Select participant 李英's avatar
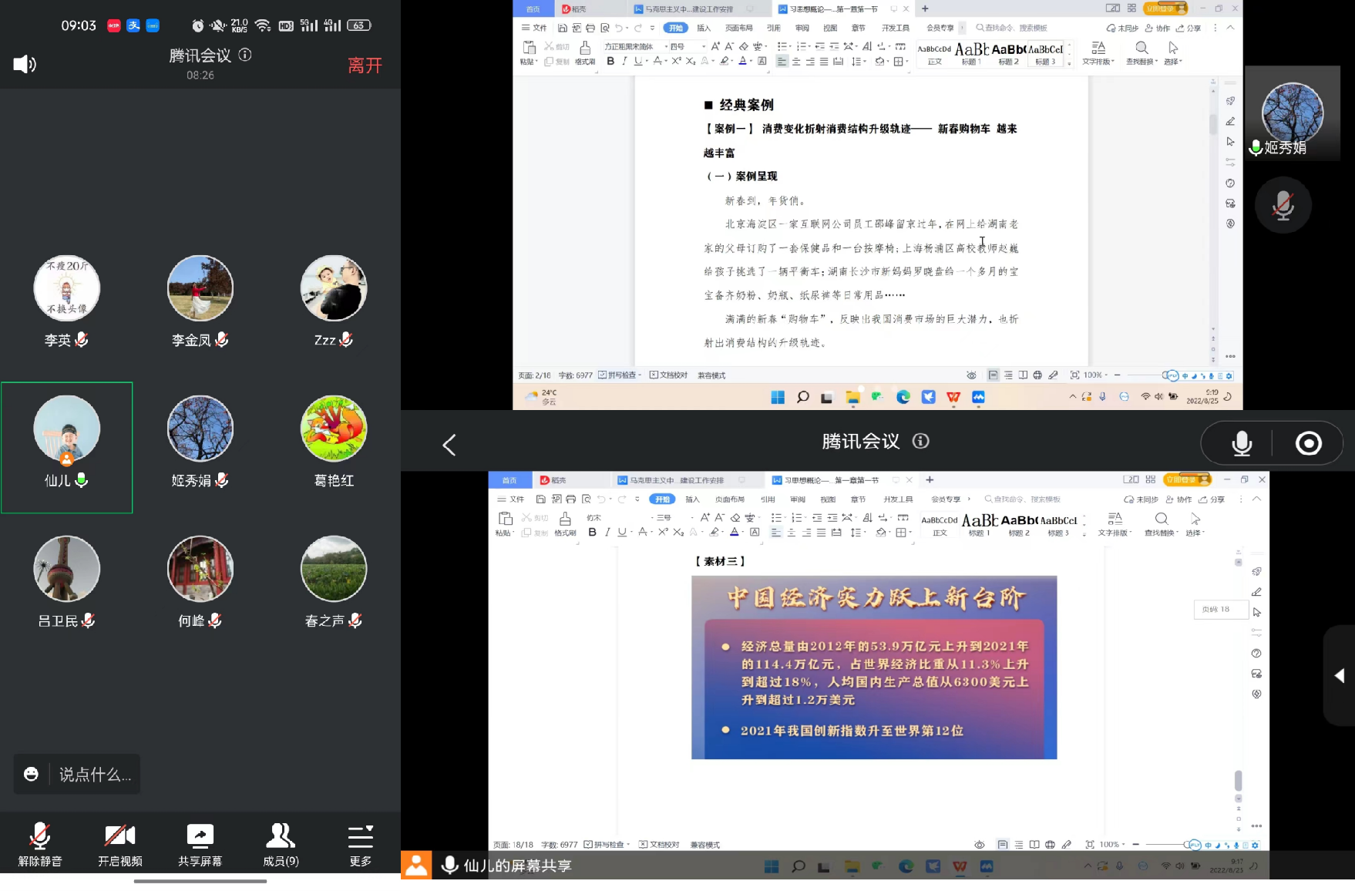This screenshot has width=1355, height=891. tap(67, 288)
